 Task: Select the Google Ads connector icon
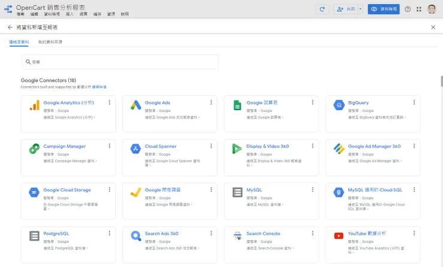136,105
